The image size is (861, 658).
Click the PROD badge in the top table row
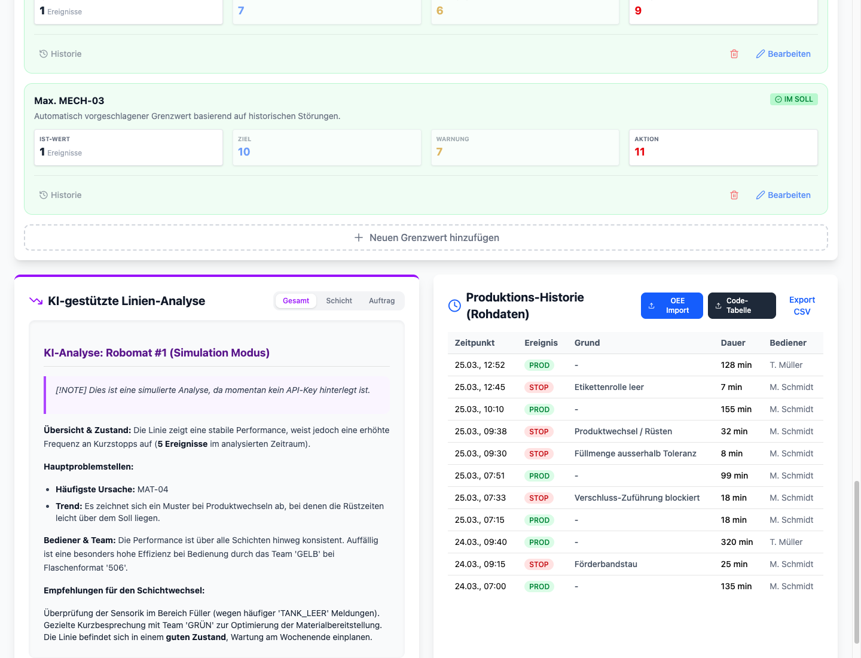(539, 365)
